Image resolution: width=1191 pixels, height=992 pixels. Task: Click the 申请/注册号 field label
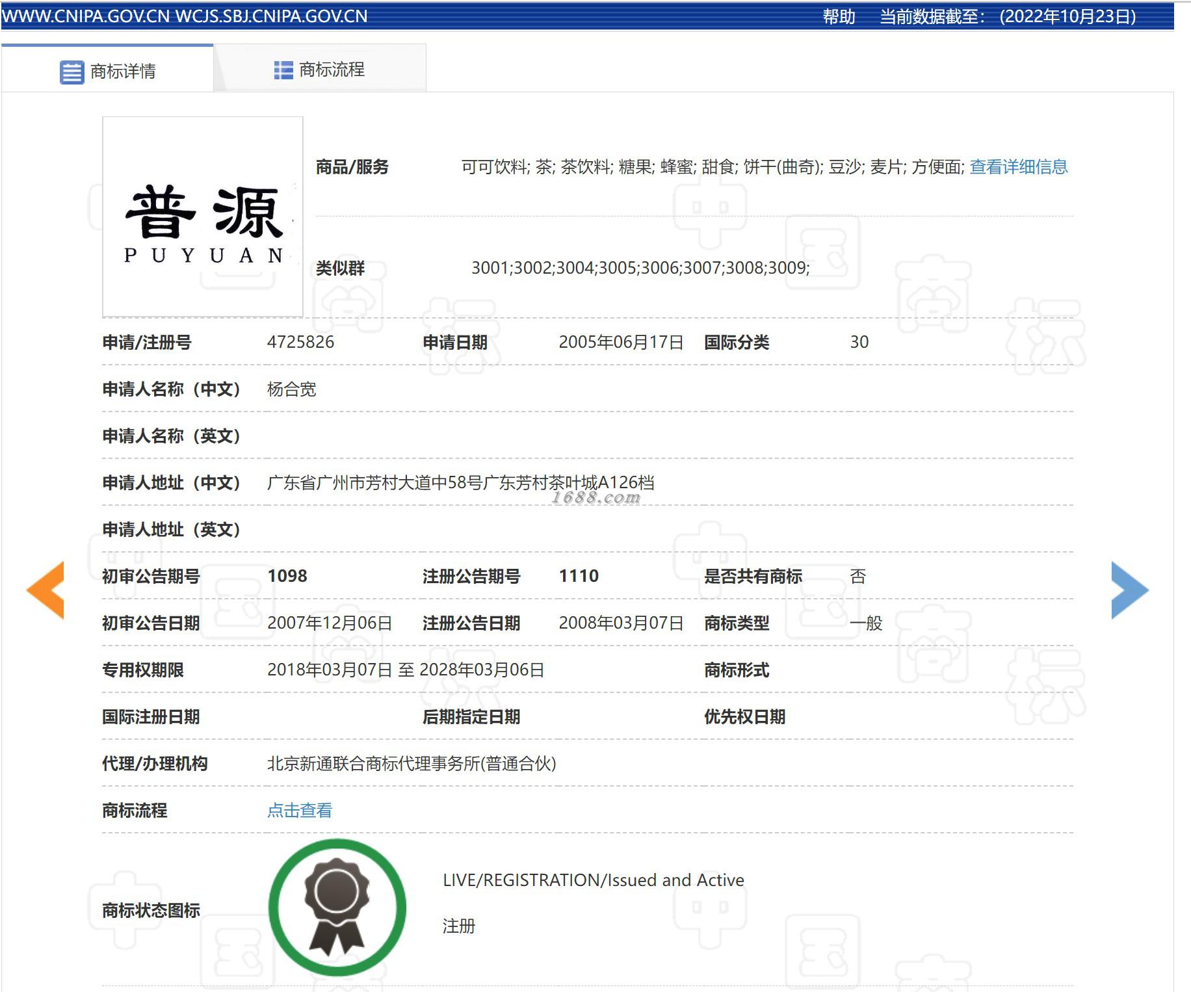coord(146,342)
